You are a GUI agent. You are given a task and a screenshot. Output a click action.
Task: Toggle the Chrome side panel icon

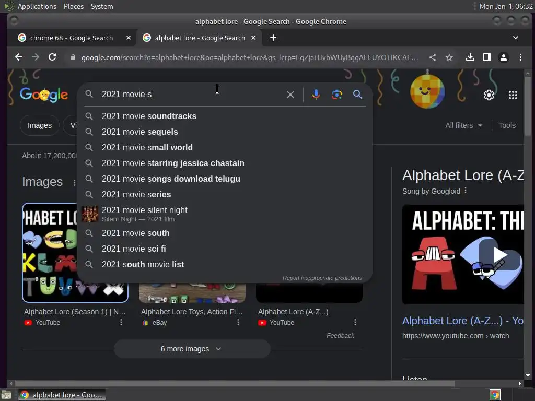point(487,57)
